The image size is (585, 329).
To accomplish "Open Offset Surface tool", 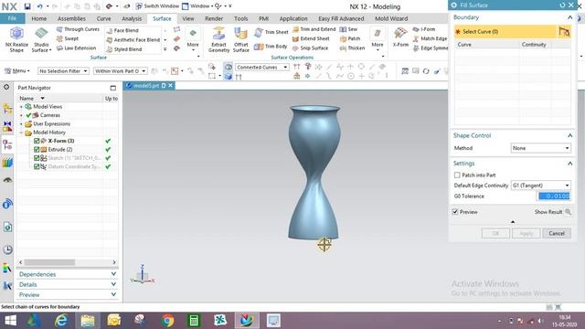I will [241, 39].
